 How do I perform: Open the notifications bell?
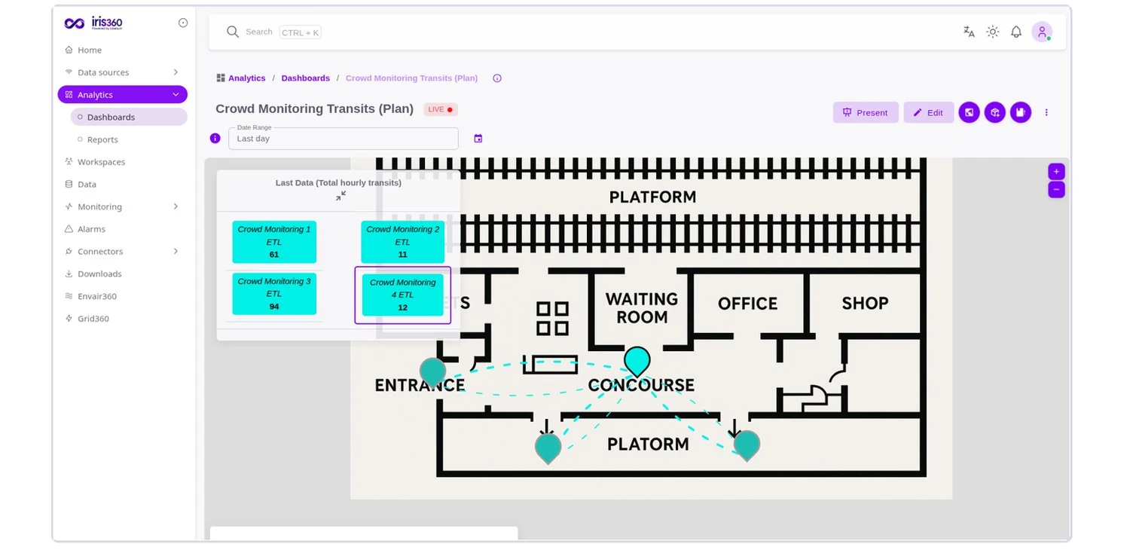tap(1016, 32)
